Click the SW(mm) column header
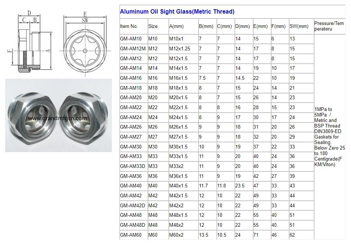This screenshot has height=244, width=351. (299, 26)
